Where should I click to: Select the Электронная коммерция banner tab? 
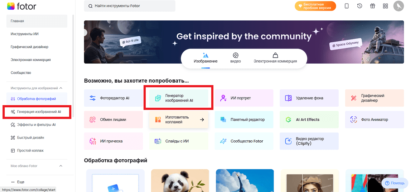[x=275, y=58]
